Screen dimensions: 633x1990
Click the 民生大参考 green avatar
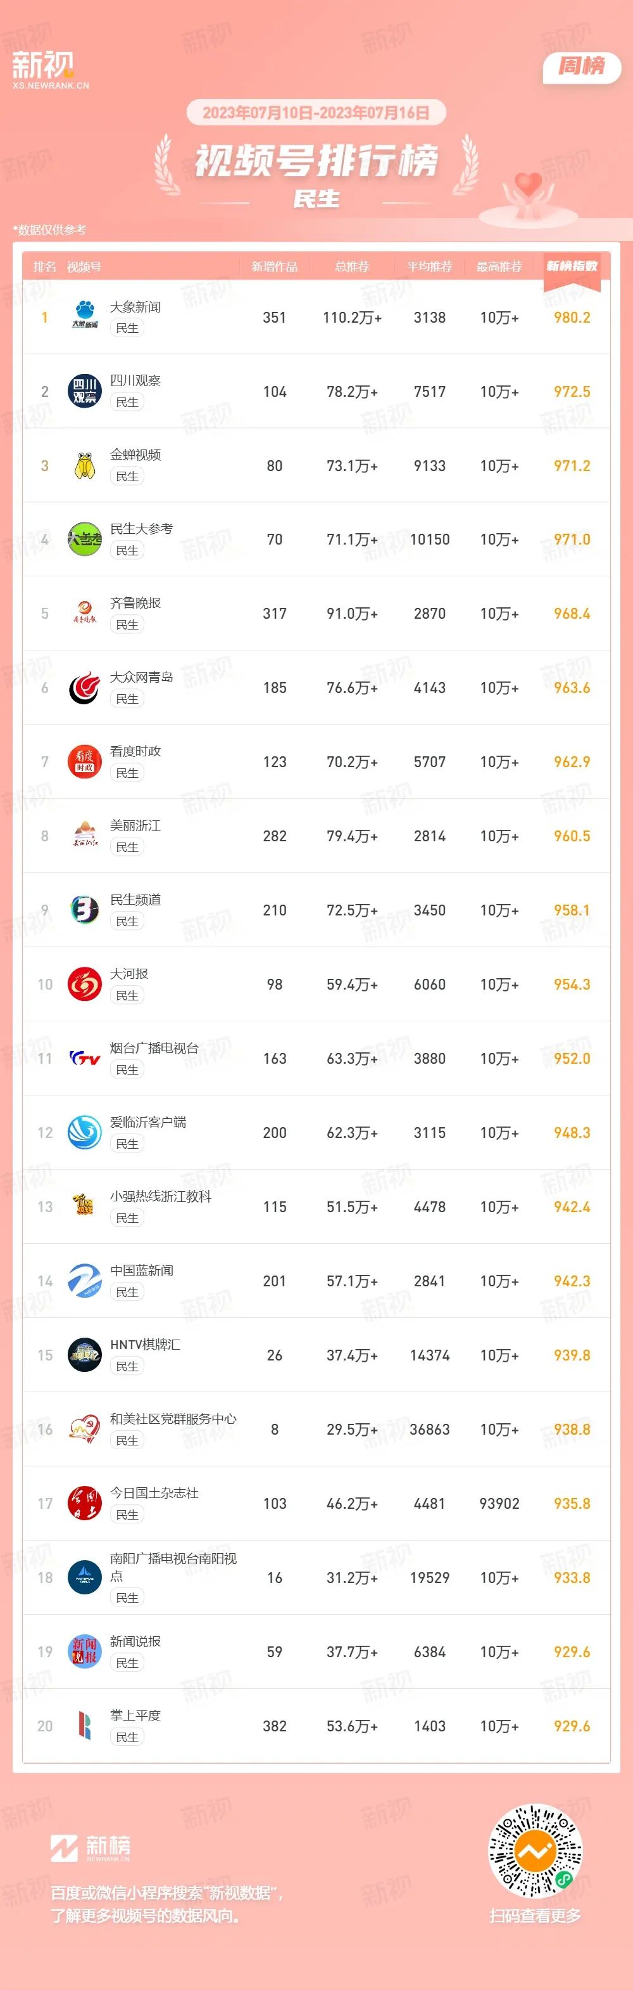[x=85, y=539]
